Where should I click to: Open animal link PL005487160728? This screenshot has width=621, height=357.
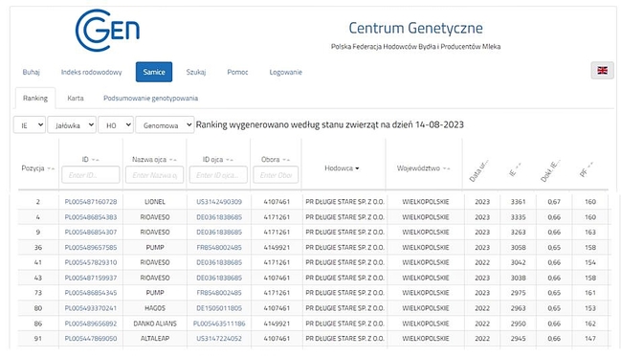(x=91, y=202)
